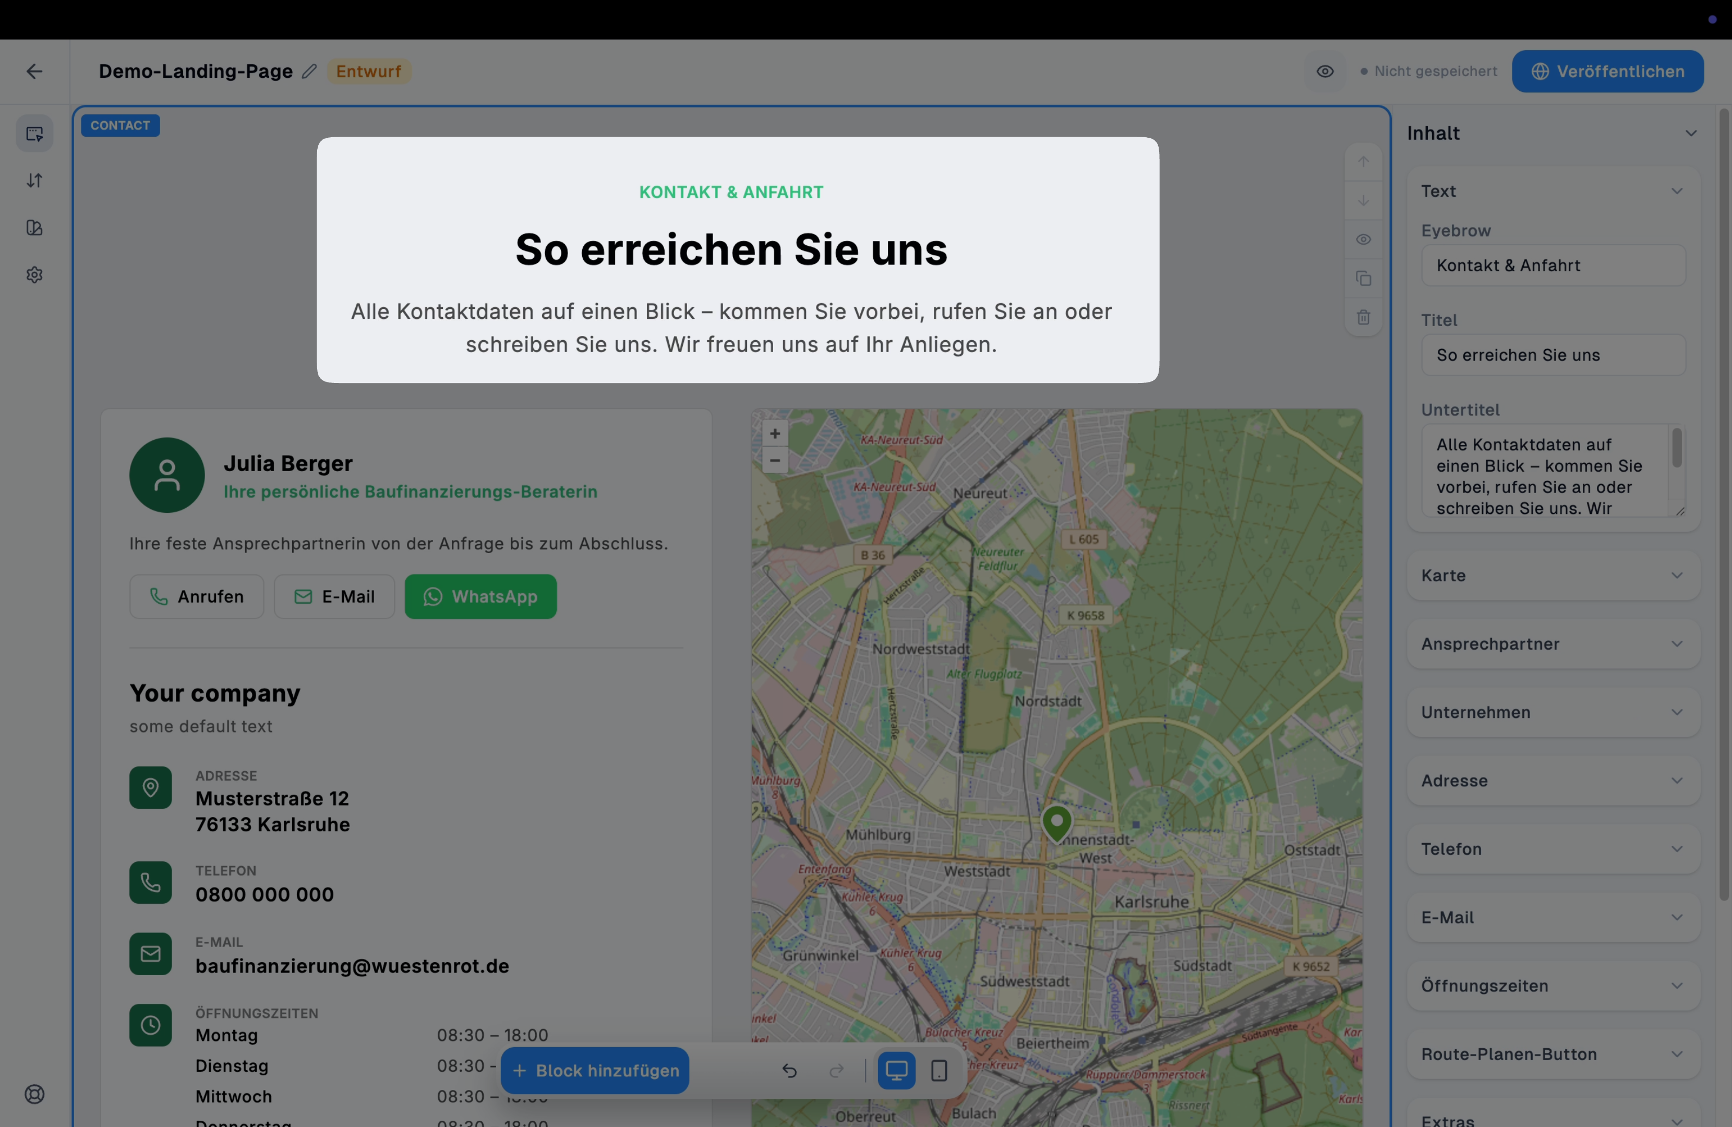The image size is (1732, 1127).
Task: Redo the last change
Action: pyautogui.click(x=837, y=1070)
